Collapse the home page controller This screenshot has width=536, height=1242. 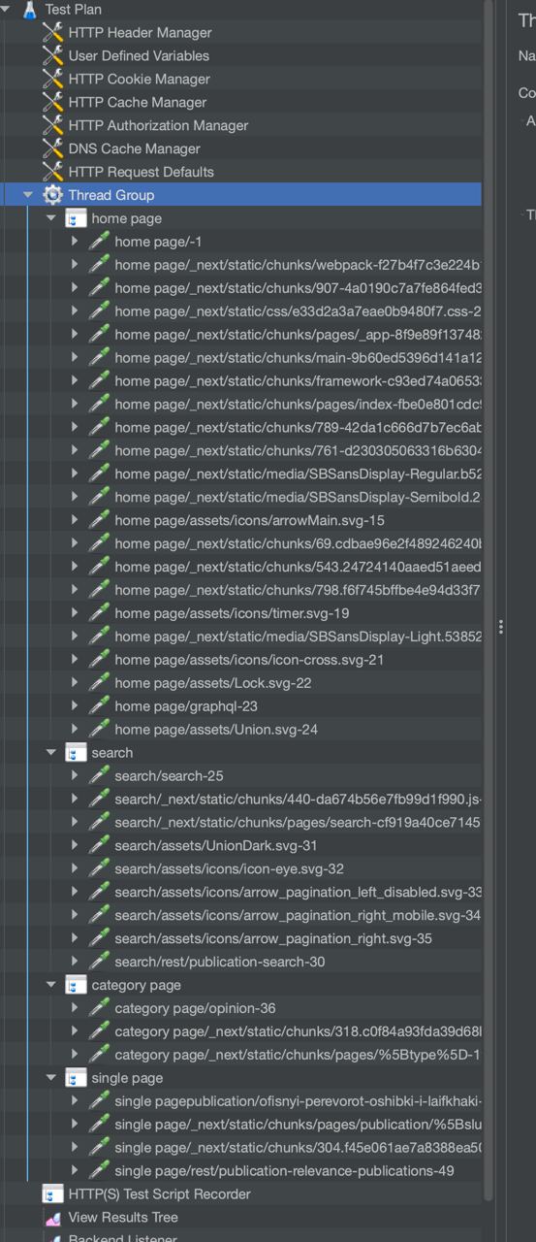51,218
